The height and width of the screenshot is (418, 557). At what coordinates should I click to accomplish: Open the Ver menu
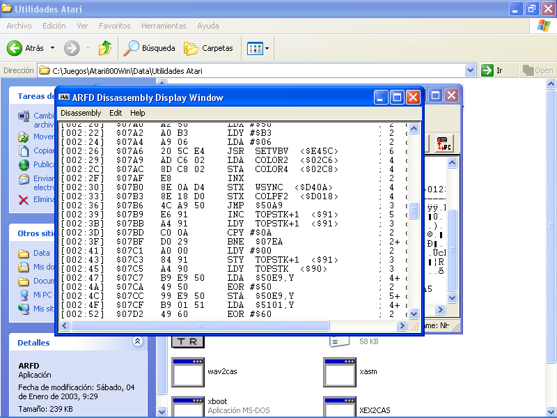click(82, 26)
